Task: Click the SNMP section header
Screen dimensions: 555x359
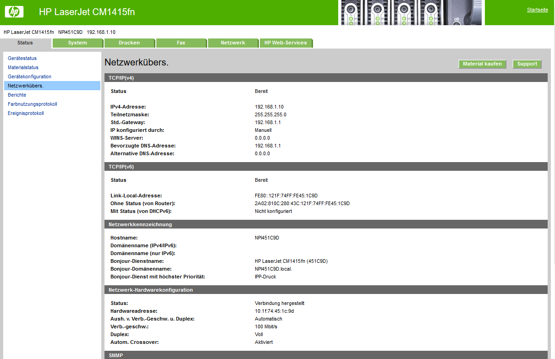Action: (326, 355)
